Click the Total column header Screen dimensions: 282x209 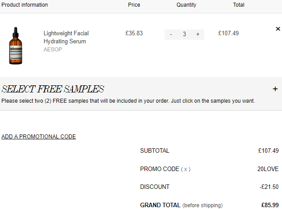pyautogui.click(x=239, y=5)
